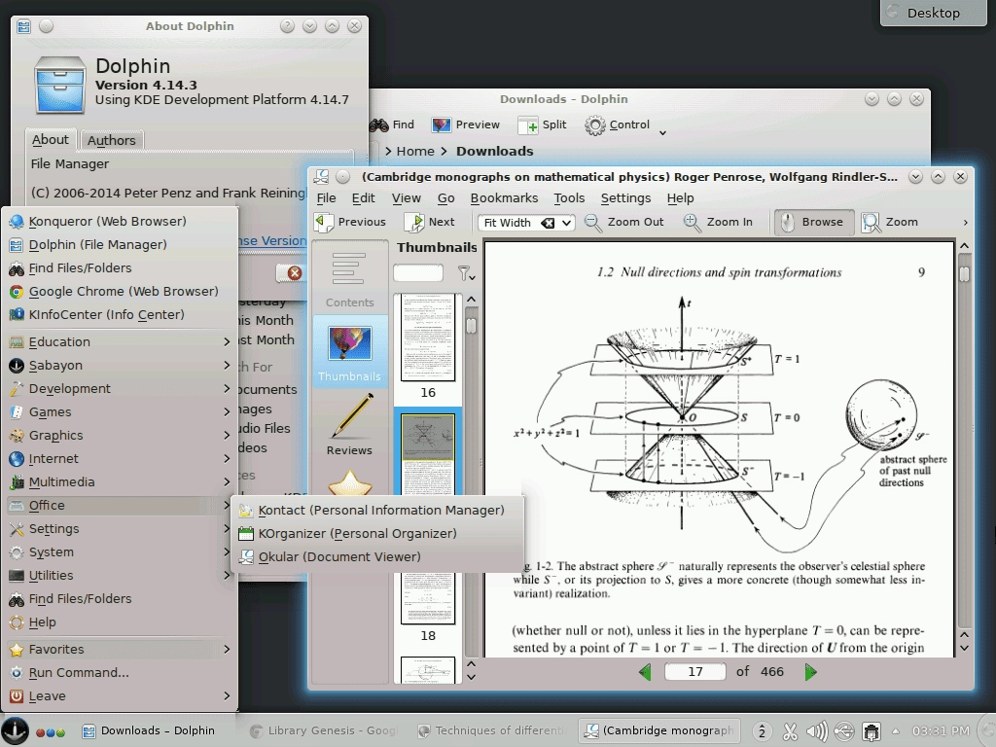Launch Dolphin File Manager from menu
996x747 pixels.
(120, 244)
